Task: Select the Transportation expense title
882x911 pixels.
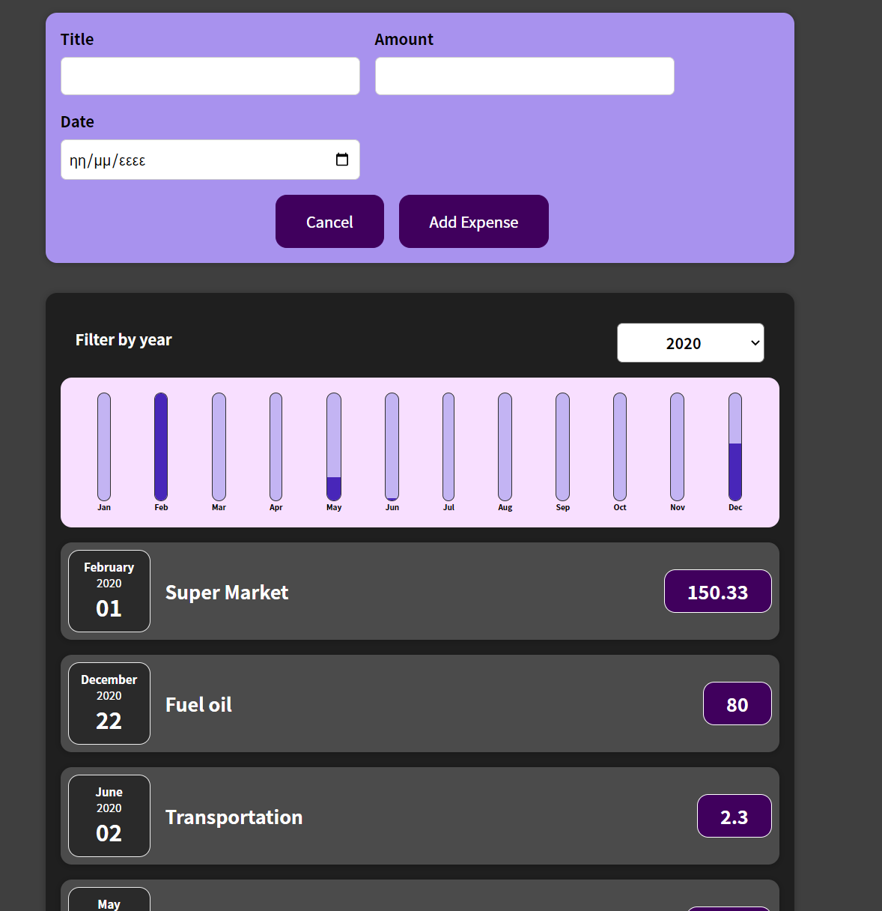Action: click(x=234, y=817)
